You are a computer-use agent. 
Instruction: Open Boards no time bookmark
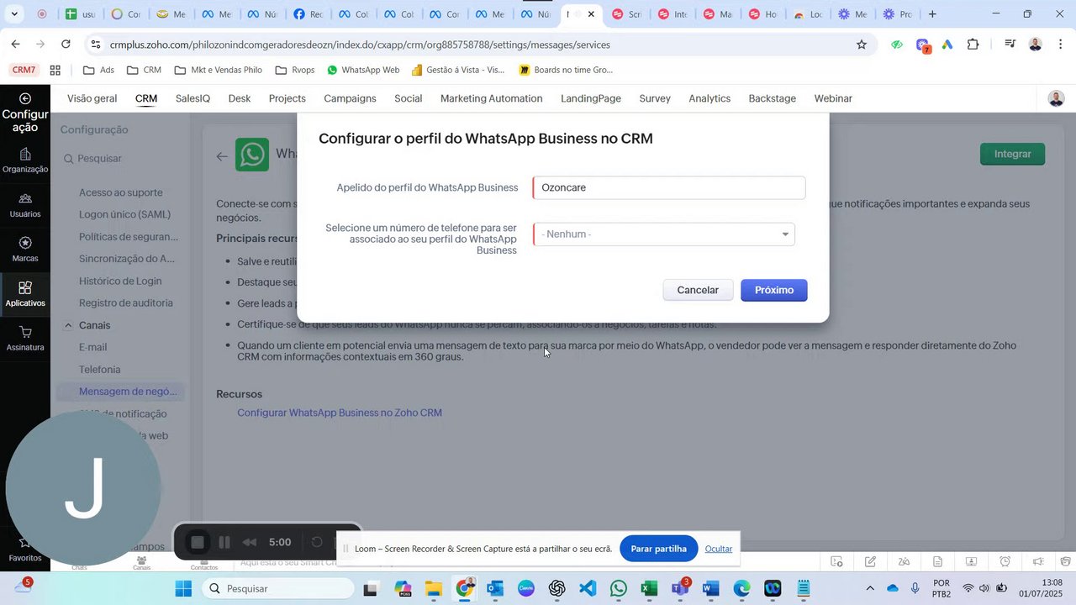tap(567, 71)
